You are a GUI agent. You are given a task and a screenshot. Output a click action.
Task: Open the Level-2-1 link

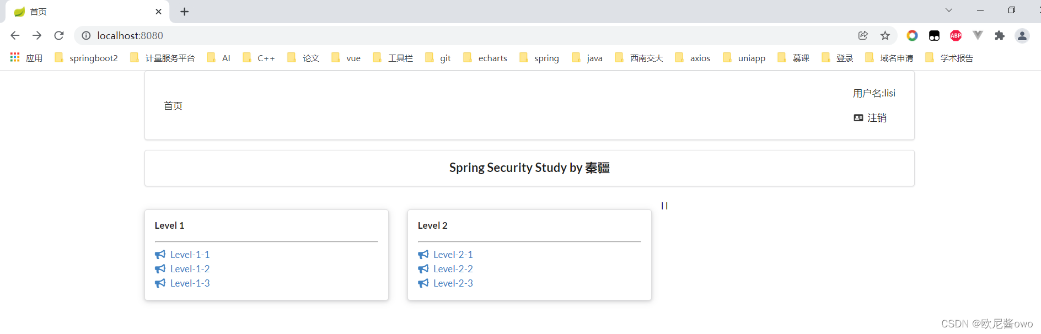pos(453,255)
